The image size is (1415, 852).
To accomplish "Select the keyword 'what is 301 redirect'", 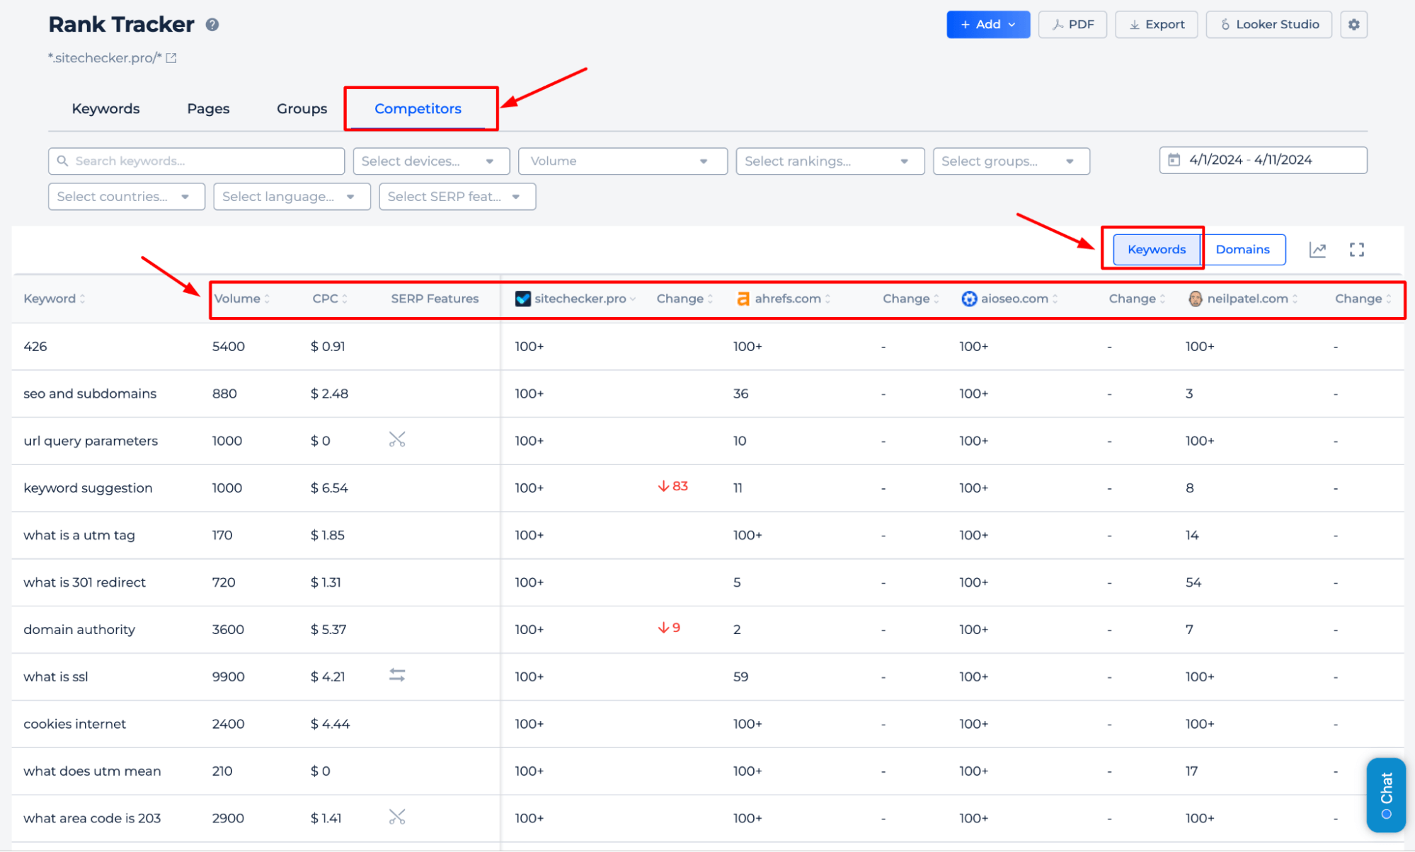I will pyautogui.click(x=84, y=582).
